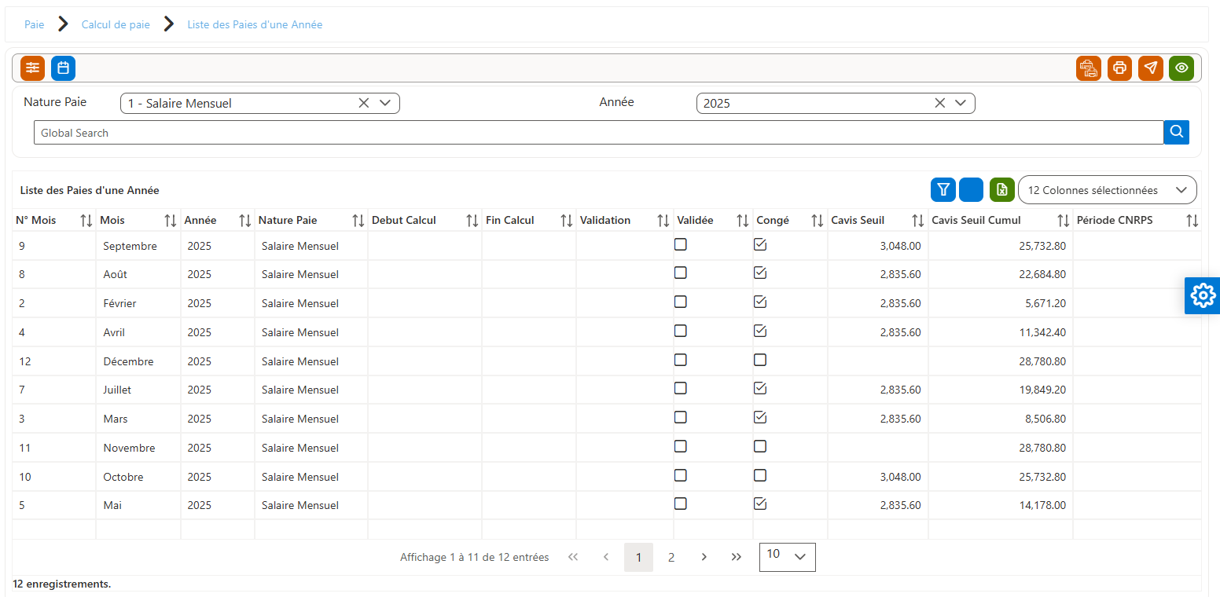Open the blue calendar icon

coord(64,68)
